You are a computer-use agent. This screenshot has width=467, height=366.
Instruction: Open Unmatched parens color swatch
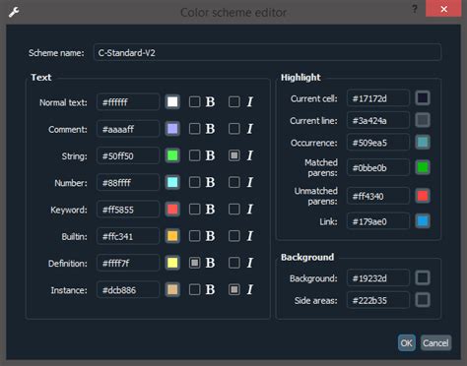[x=423, y=196]
